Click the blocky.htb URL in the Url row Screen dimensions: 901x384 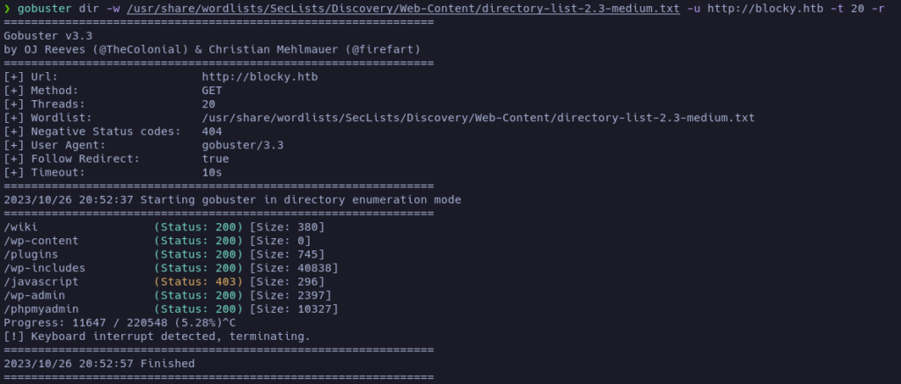click(260, 76)
